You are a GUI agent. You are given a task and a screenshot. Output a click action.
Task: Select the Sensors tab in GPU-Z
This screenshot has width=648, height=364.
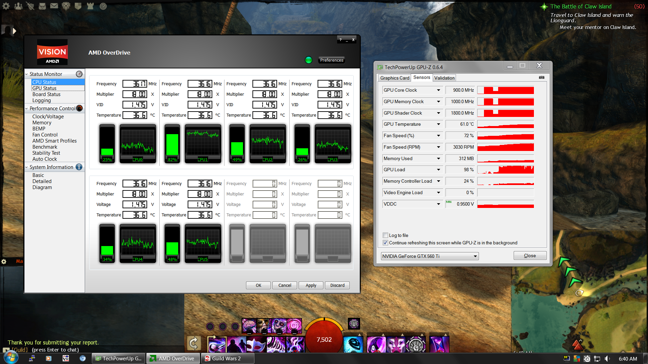(x=422, y=78)
